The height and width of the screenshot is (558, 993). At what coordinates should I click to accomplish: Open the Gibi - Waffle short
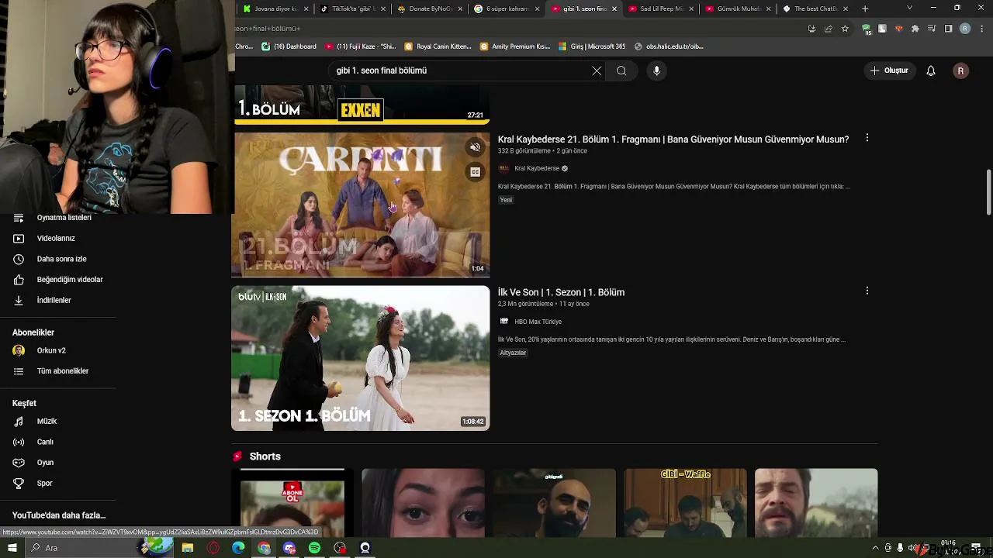pyautogui.click(x=685, y=502)
